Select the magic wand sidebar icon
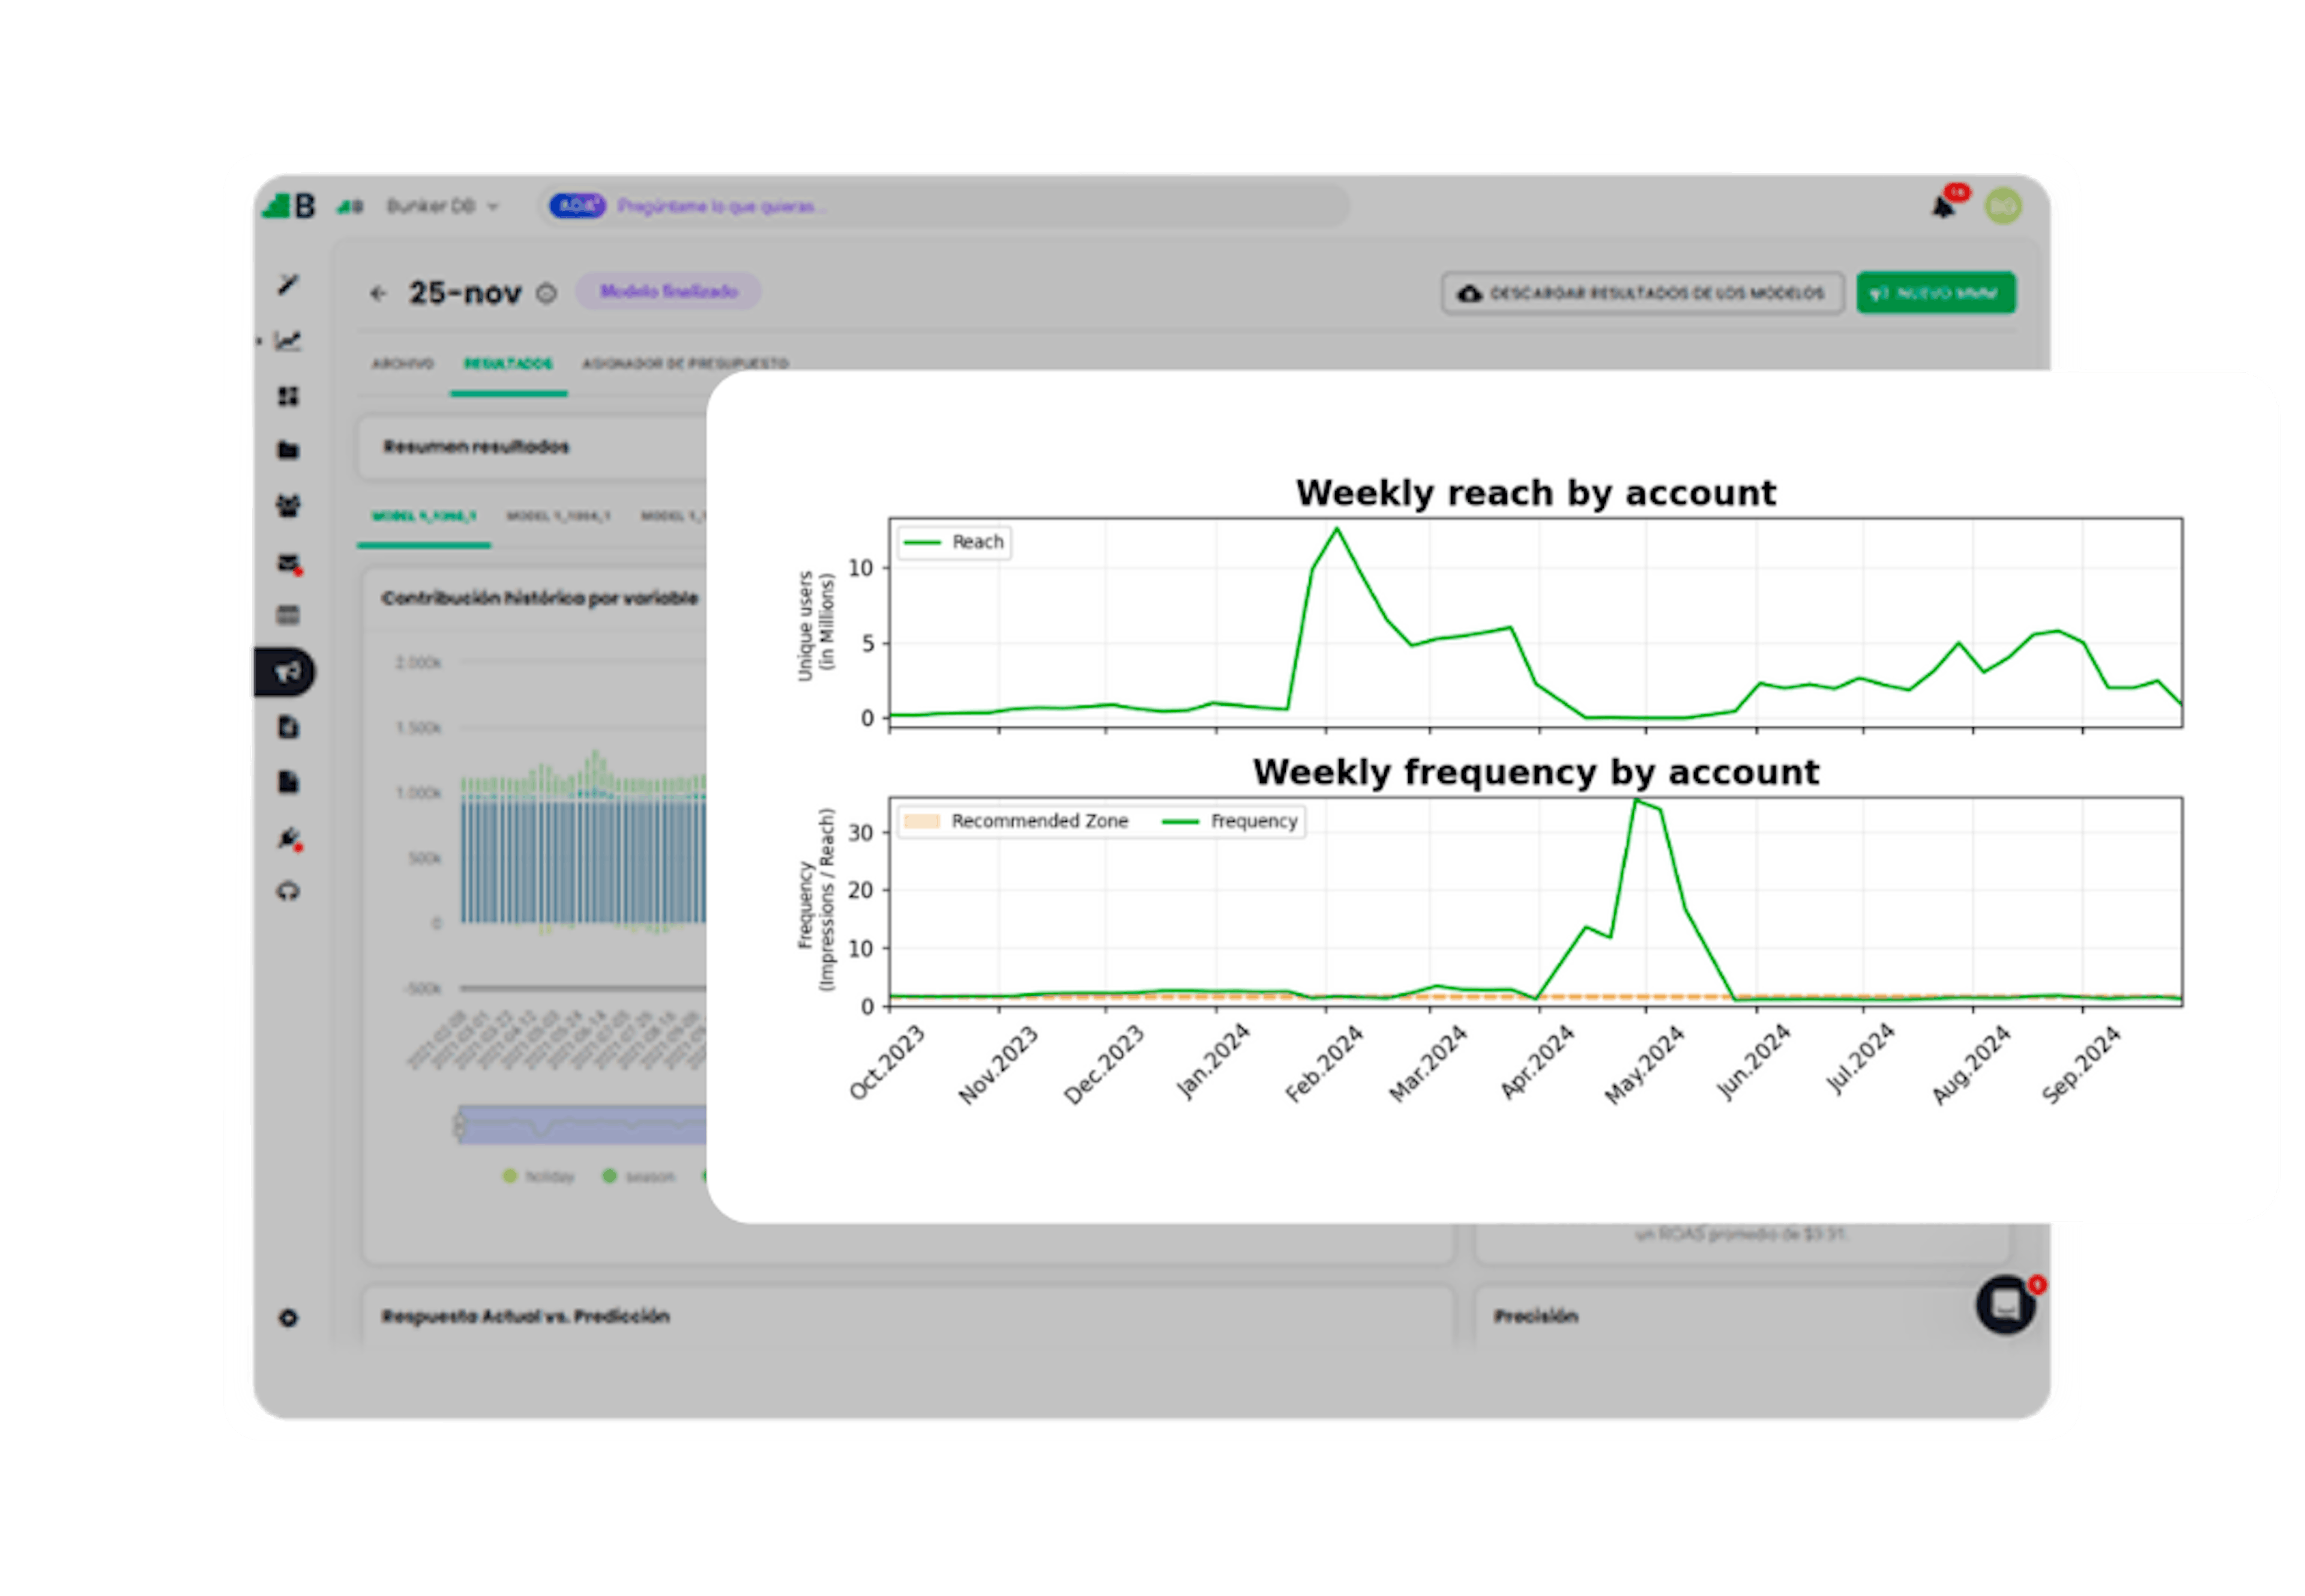This screenshot has height=1596, width=2305. click(288, 285)
